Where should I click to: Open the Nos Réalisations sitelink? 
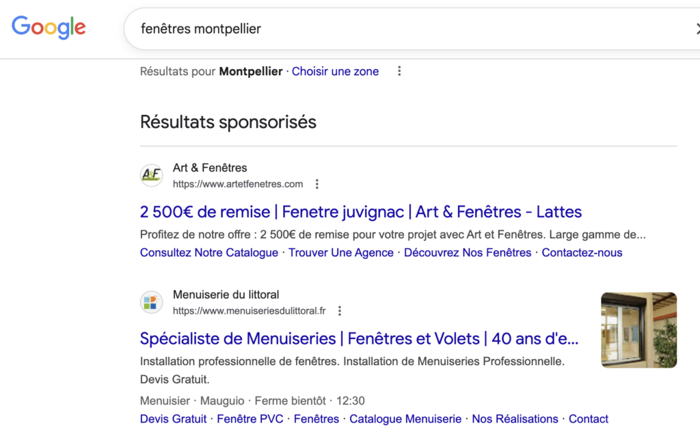coord(515,418)
